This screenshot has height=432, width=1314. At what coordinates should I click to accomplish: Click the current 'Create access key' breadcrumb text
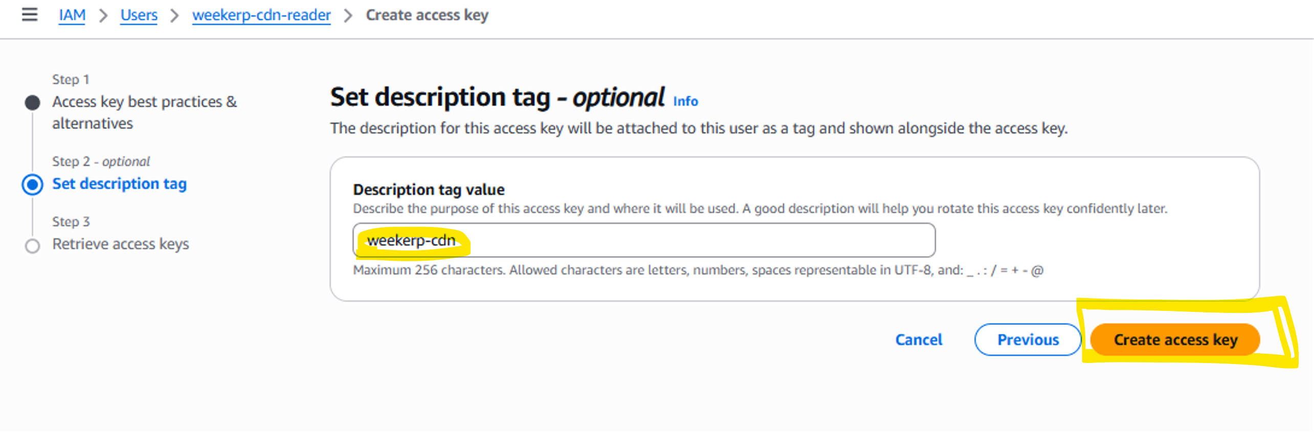coord(427,15)
